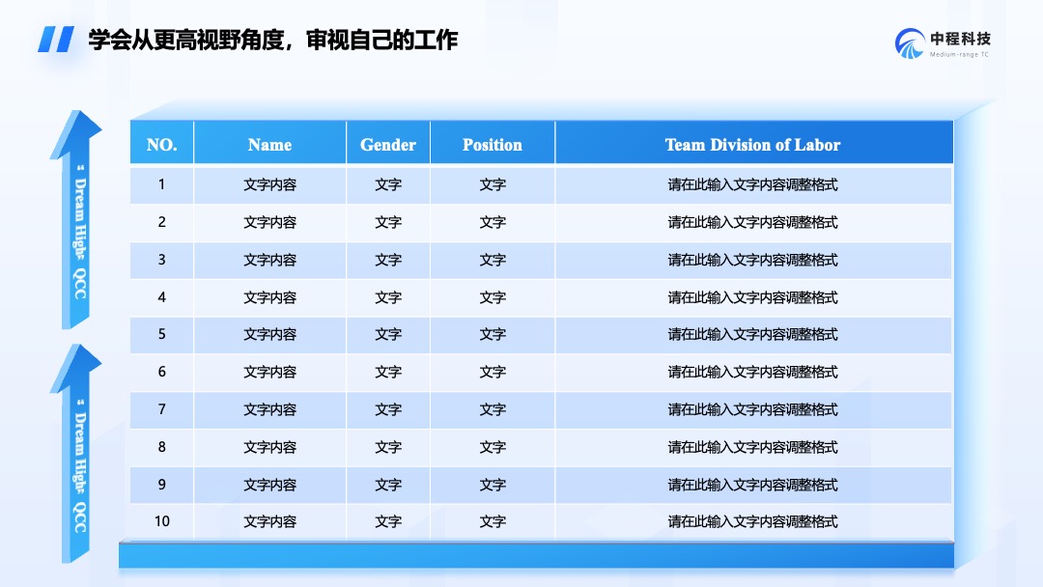1043x587 pixels.
Task: Click row number 7 cell
Action: point(161,408)
